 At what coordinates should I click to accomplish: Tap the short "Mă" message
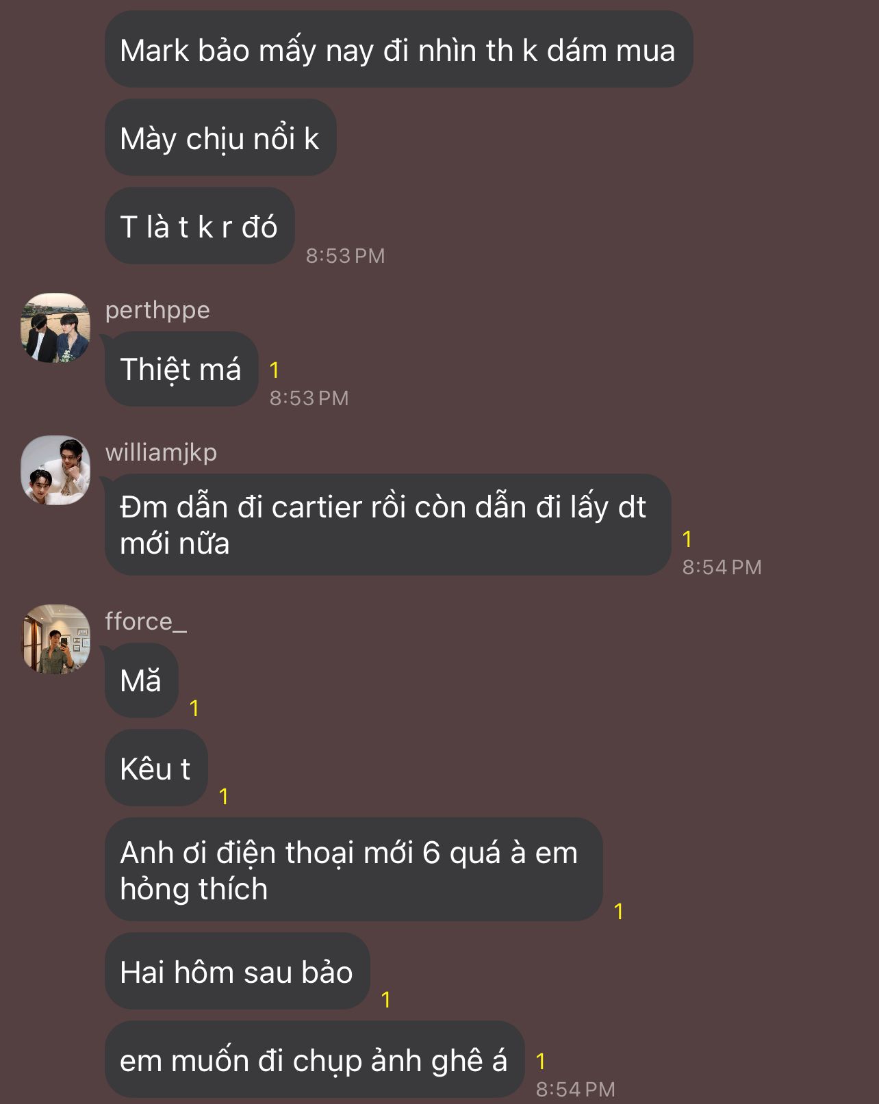pos(141,682)
